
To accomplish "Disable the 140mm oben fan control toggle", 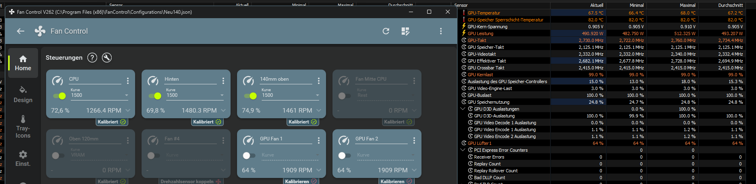I will click(x=250, y=96).
